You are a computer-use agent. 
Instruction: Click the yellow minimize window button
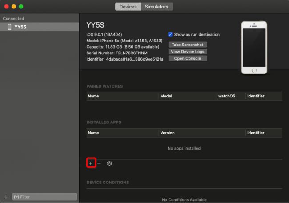point(14,7)
